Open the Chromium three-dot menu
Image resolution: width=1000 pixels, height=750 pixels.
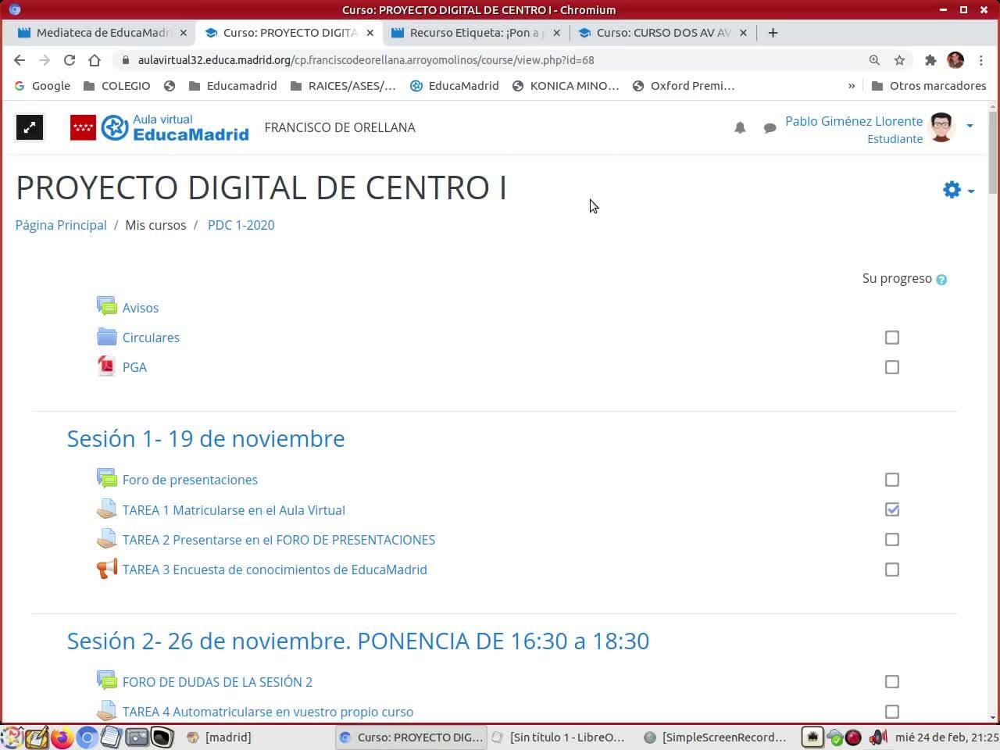click(x=981, y=60)
